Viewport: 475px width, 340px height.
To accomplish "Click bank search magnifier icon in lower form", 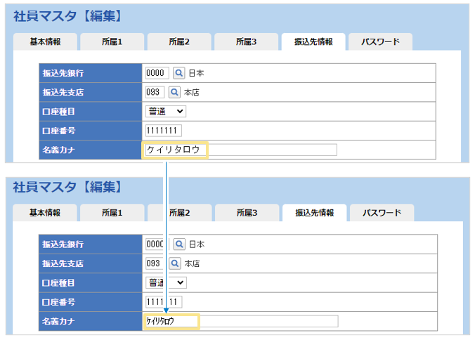I will [x=179, y=244].
